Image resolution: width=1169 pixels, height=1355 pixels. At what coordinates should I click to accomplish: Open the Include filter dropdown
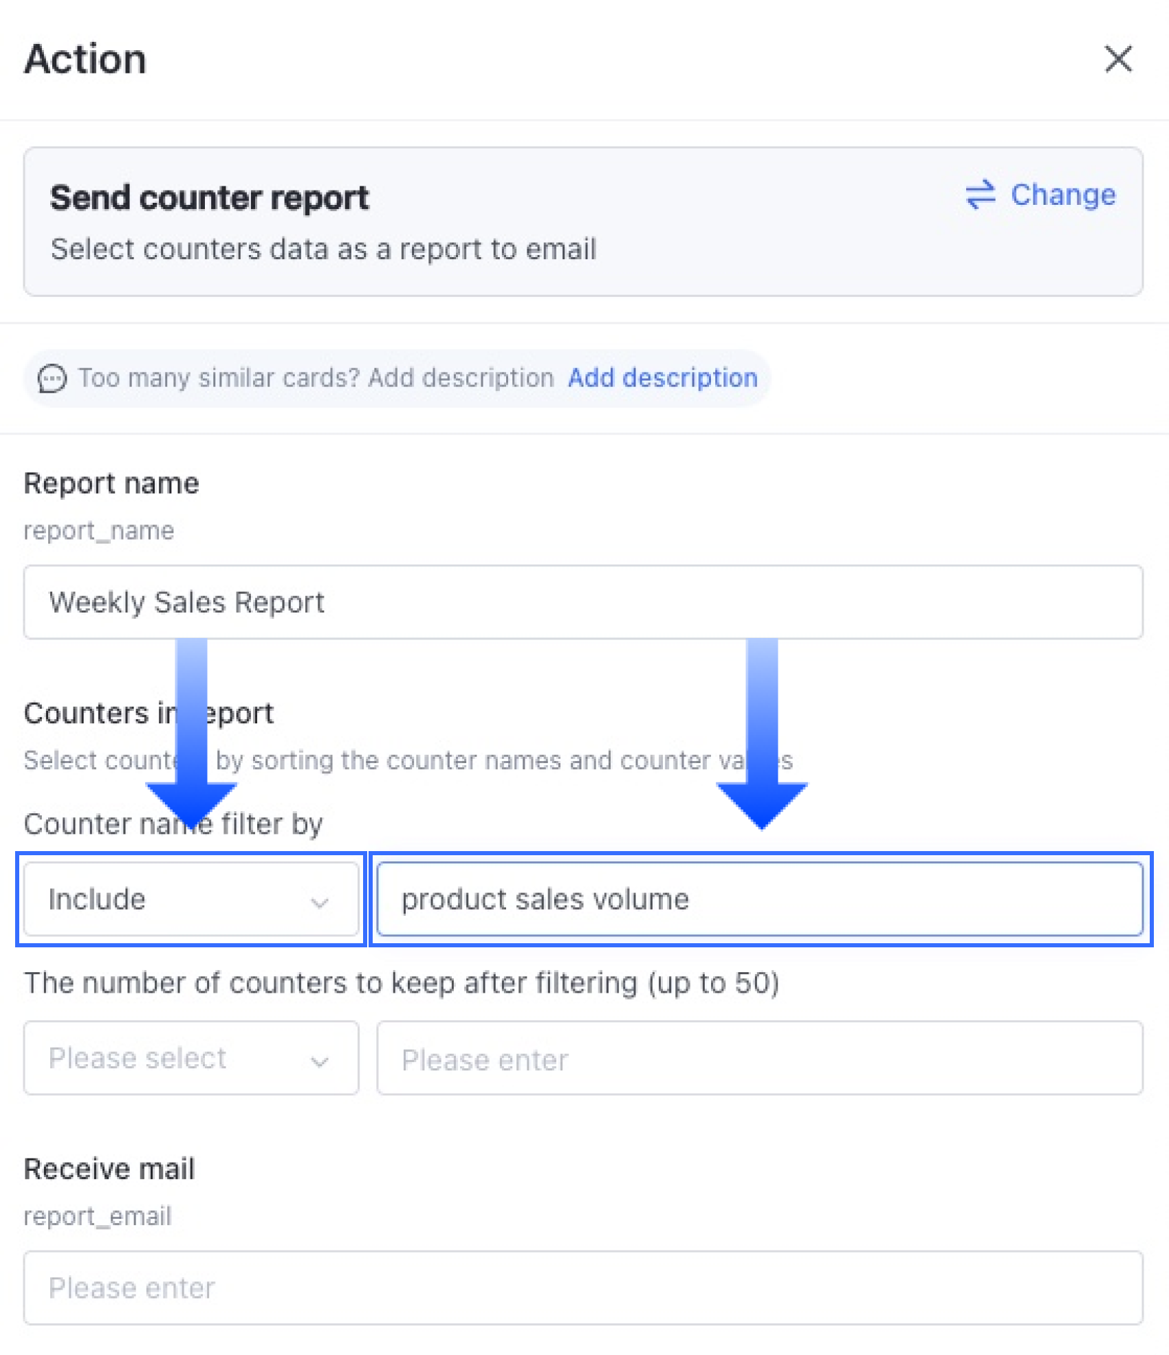point(191,899)
